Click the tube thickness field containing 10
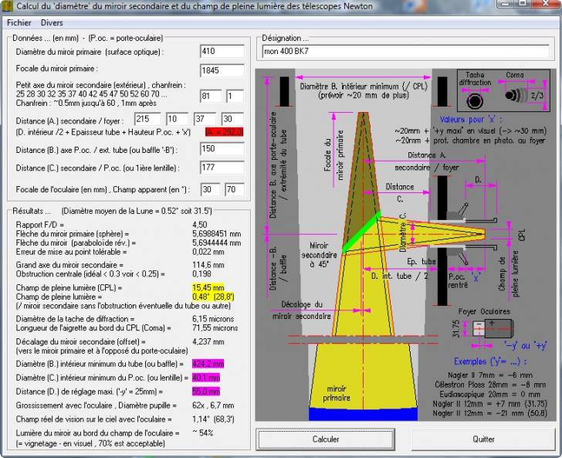562x458 pixels. click(178, 119)
